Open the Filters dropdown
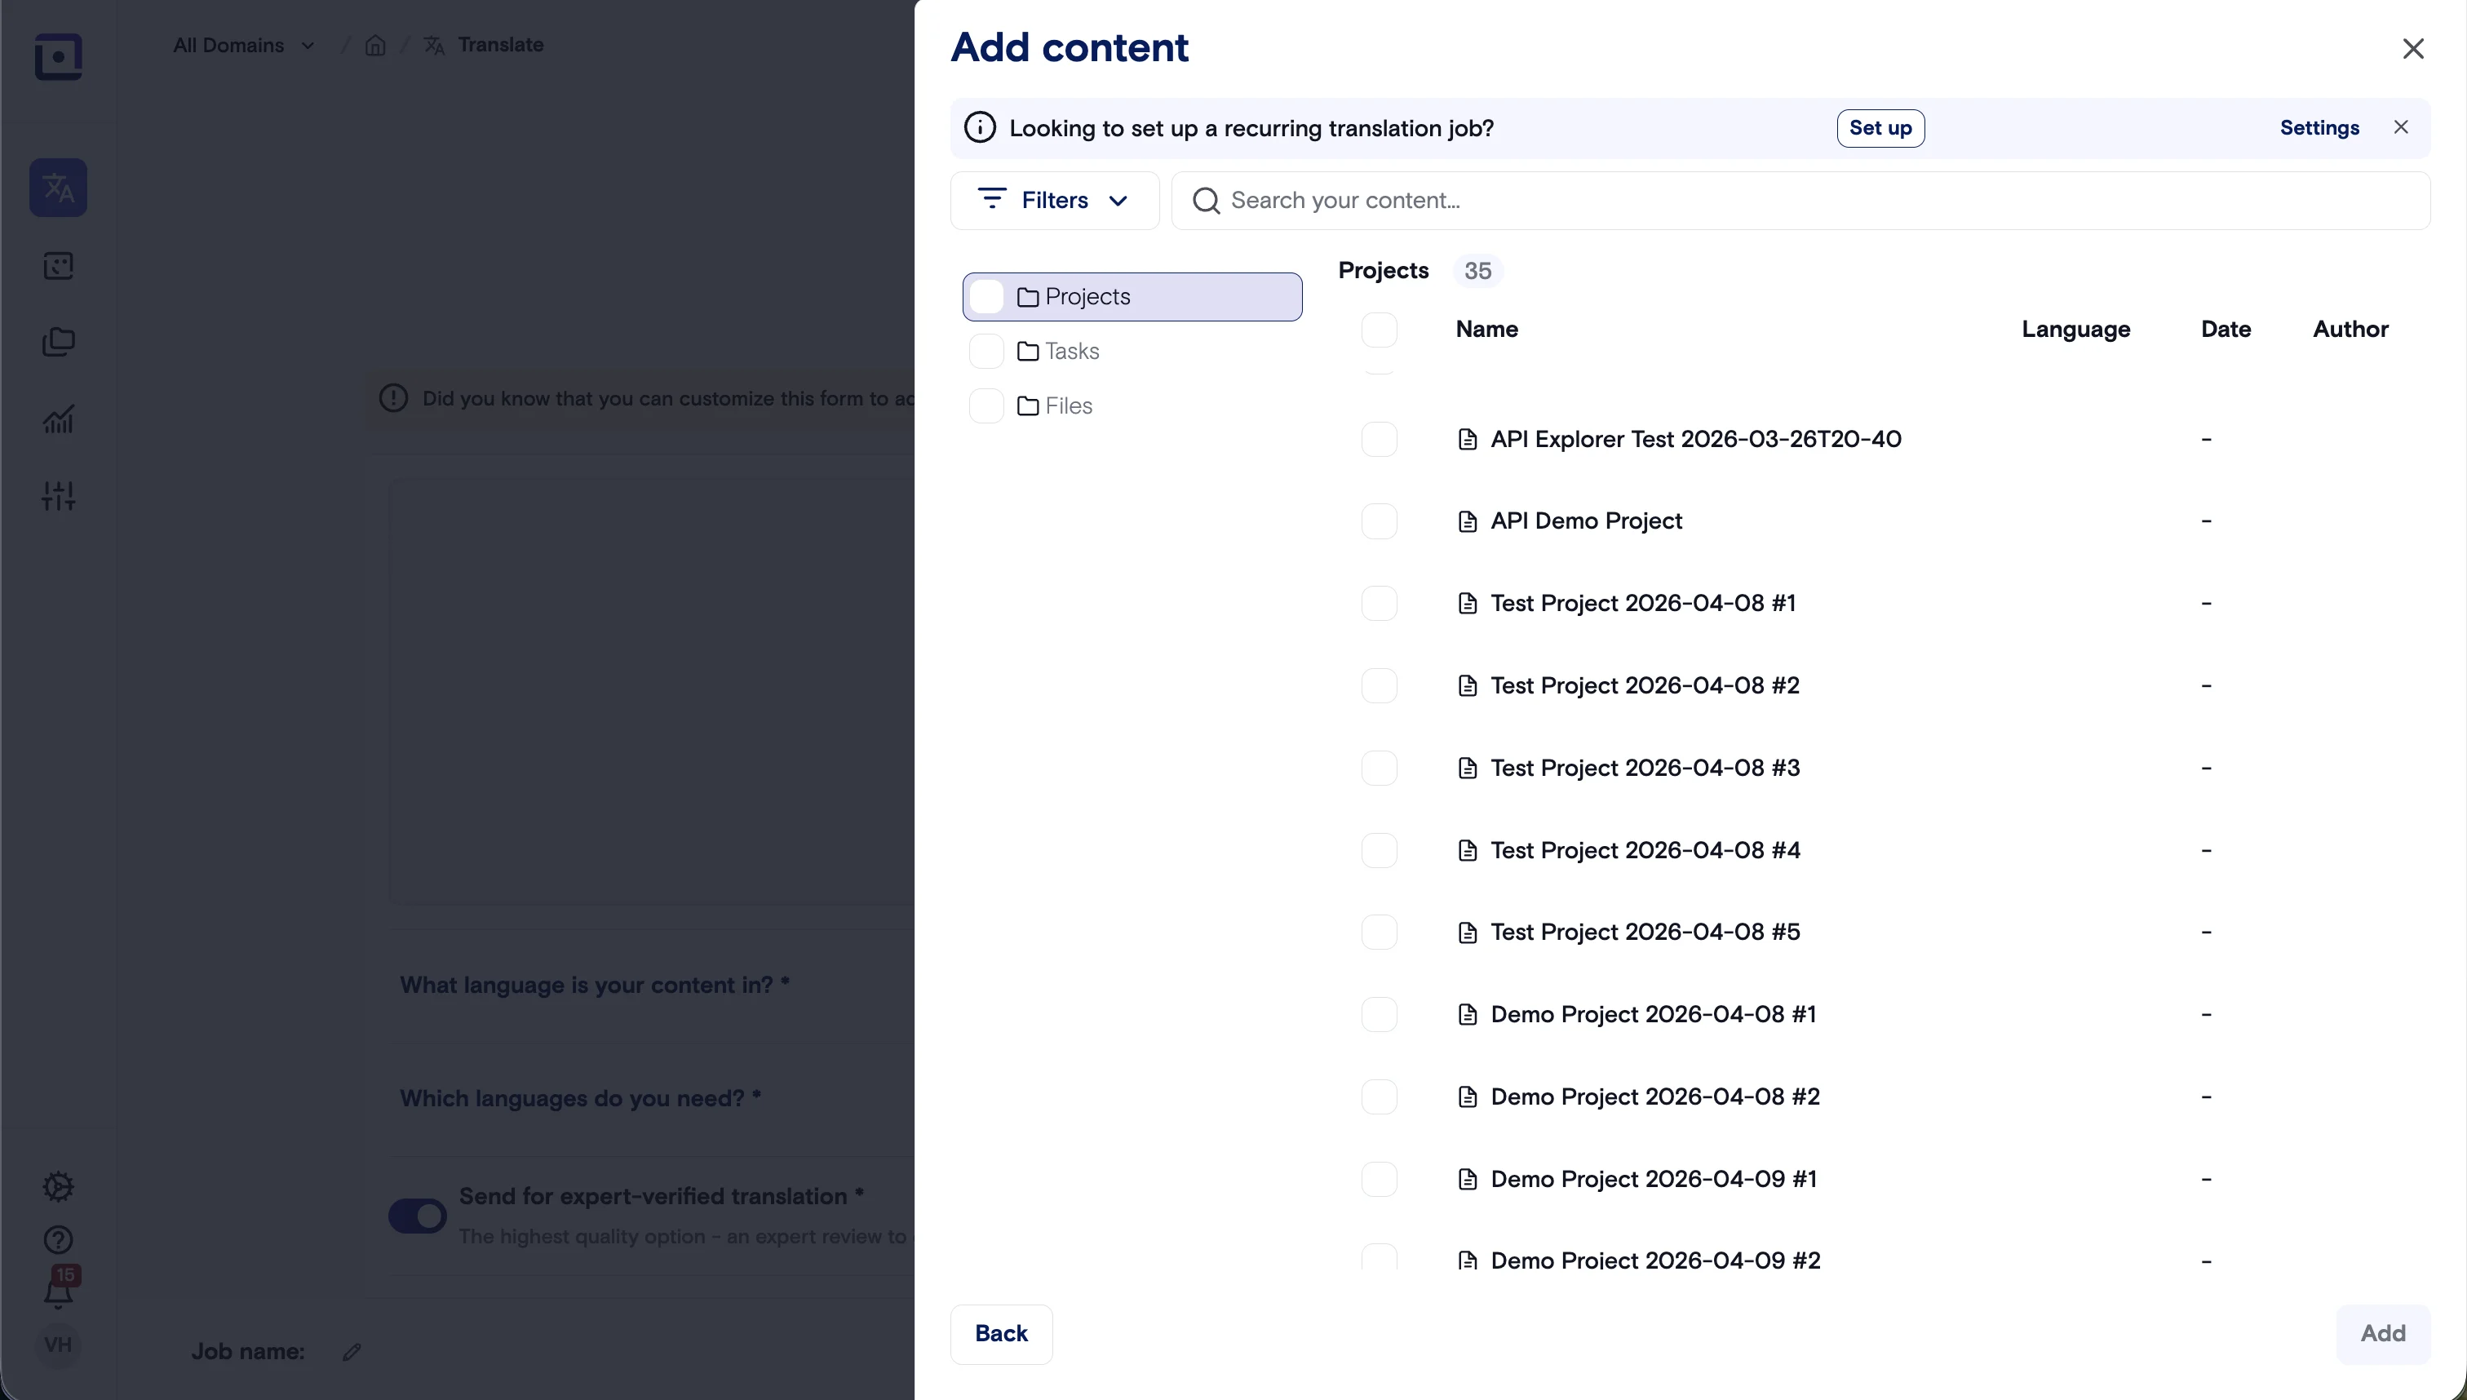The image size is (2467, 1400). [x=1055, y=200]
